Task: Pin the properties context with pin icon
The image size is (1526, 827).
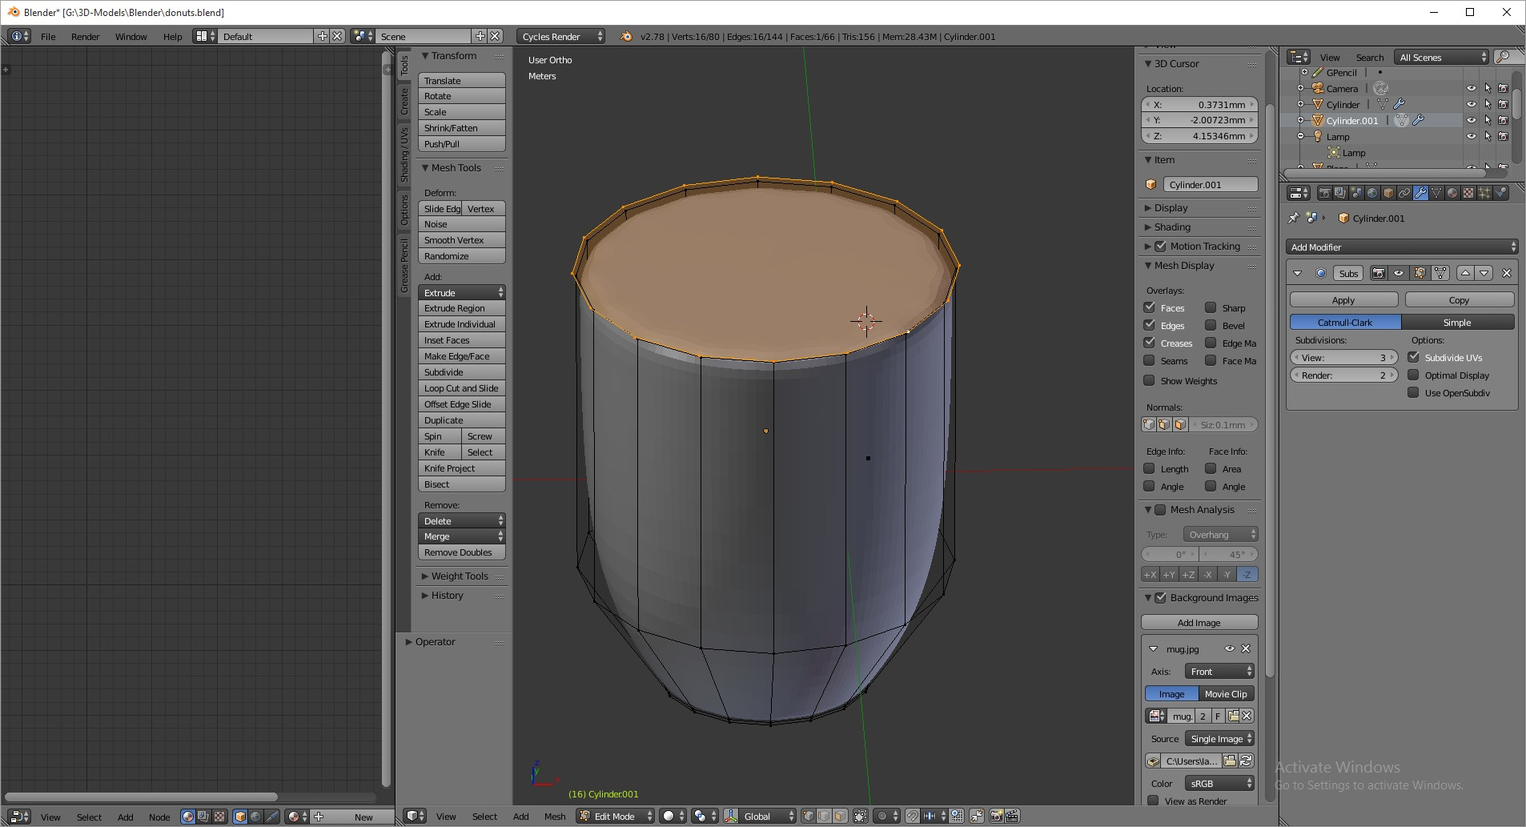Action: pyautogui.click(x=1293, y=218)
